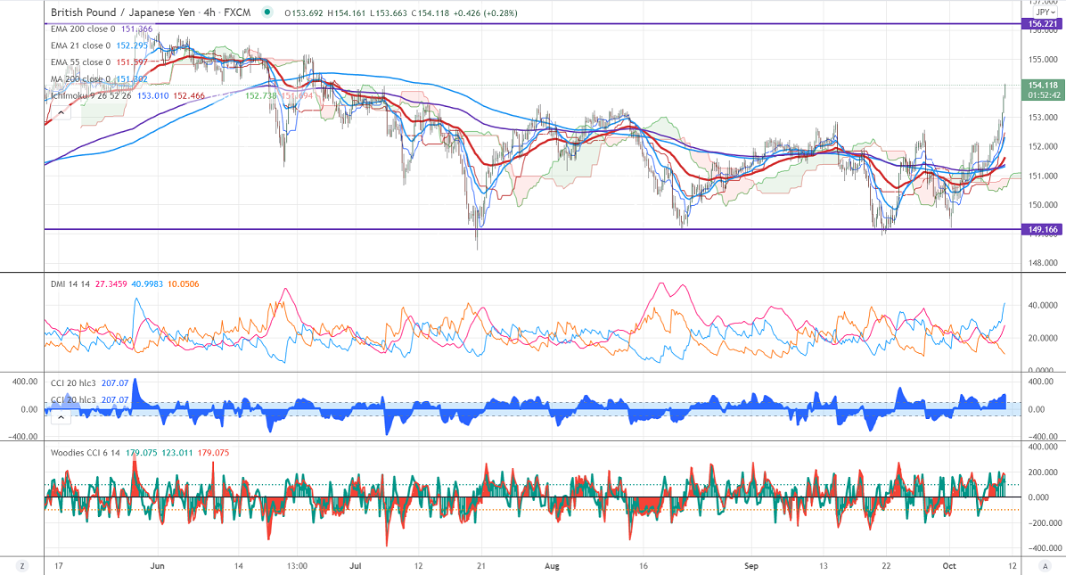Click the 149.166 price line label
Screen dimensions: 1066x575
1042,230
